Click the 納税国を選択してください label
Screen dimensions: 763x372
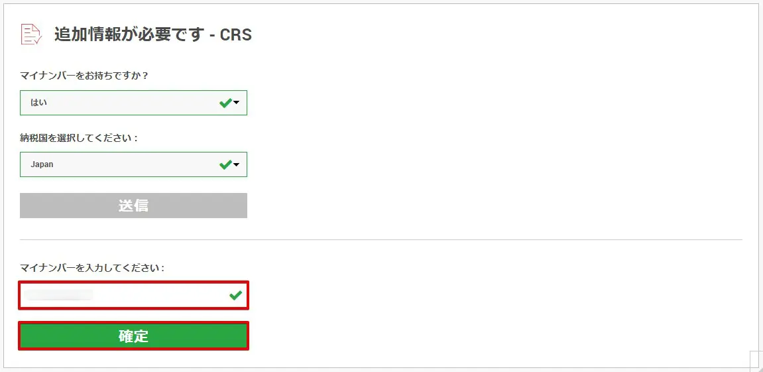point(79,138)
